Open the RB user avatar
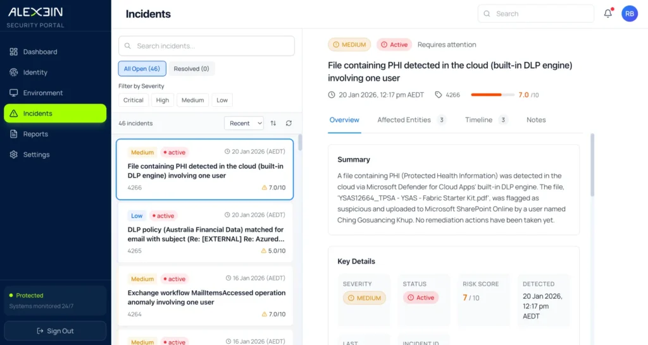Screen dimensions: 648x345 (629, 13)
